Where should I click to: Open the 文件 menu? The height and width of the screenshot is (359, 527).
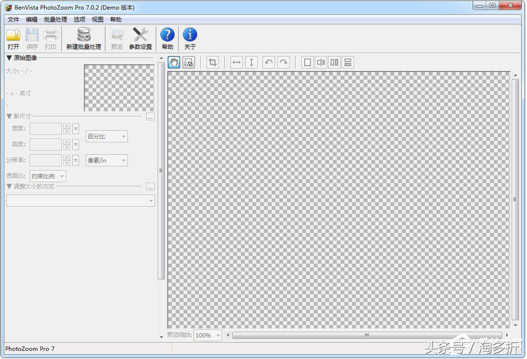tap(13, 20)
